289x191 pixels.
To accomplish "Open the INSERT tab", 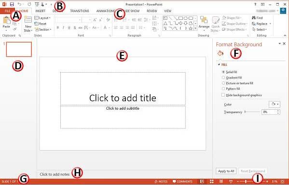I will 41,11.
